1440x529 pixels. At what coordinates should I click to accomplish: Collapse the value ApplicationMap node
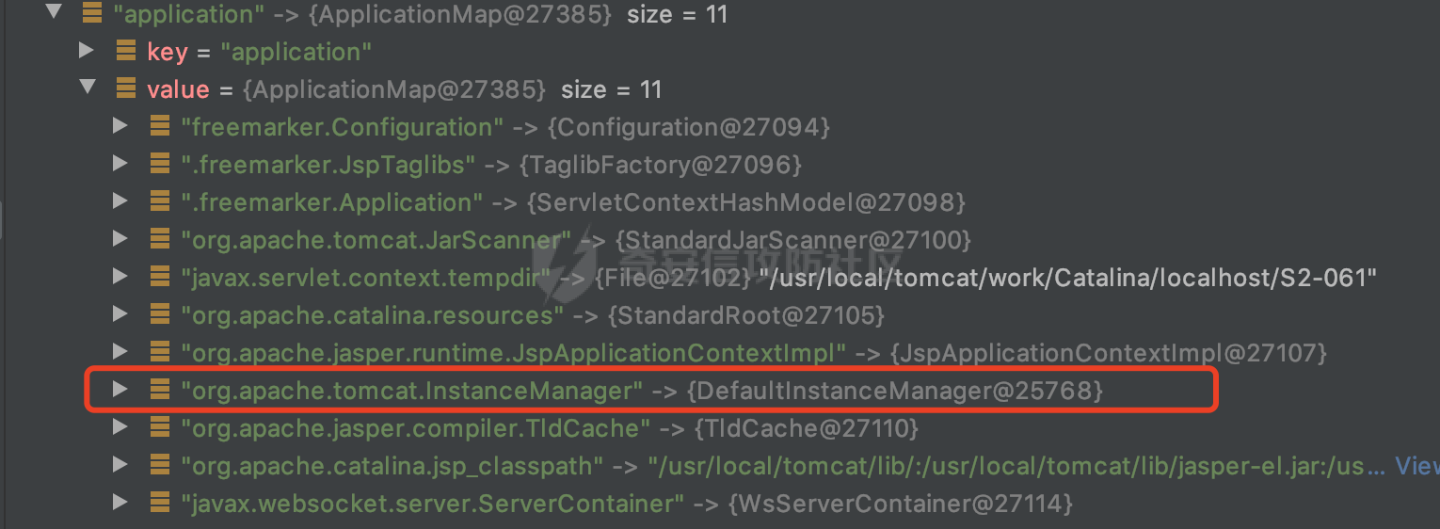coord(88,88)
